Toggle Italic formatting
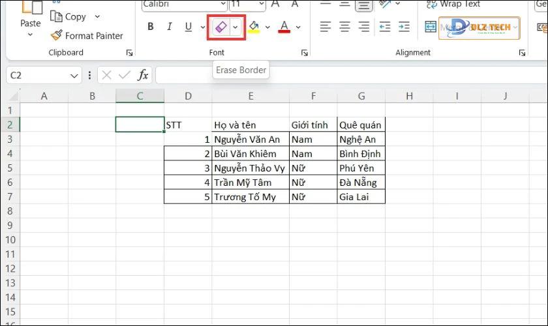Viewport: 548px width, 326px height. (170, 27)
